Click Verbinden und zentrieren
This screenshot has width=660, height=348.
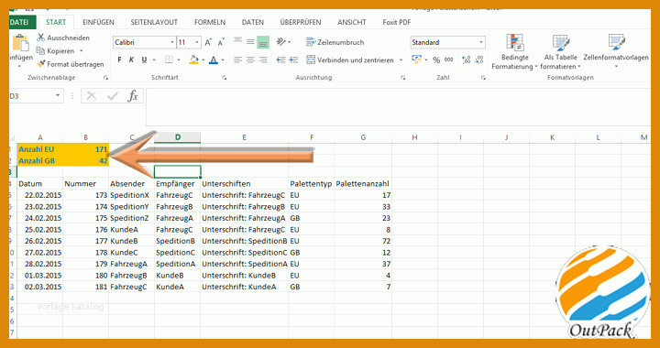tap(350, 60)
